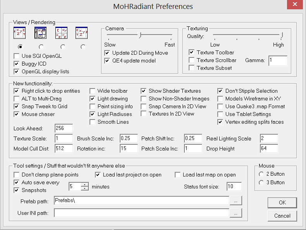Increase auto save minutes with up arrow

coord(85,184)
